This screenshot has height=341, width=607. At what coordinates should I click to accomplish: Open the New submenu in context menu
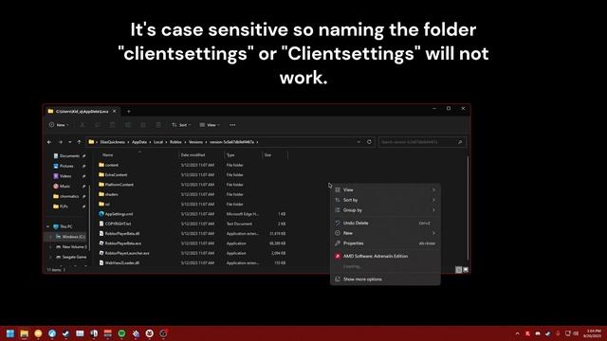tap(385, 233)
